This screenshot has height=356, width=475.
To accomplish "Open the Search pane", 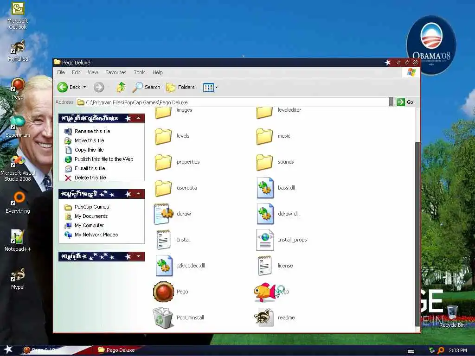I will pyautogui.click(x=147, y=87).
